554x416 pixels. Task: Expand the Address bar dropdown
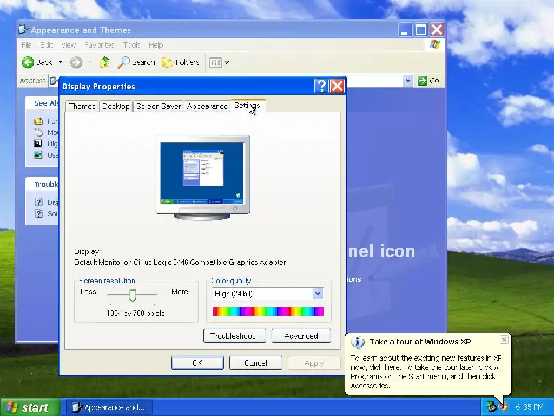pyautogui.click(x=408, y=81)
